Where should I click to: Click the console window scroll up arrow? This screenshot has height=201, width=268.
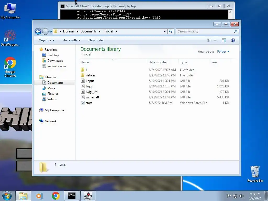tap(230, 12)
